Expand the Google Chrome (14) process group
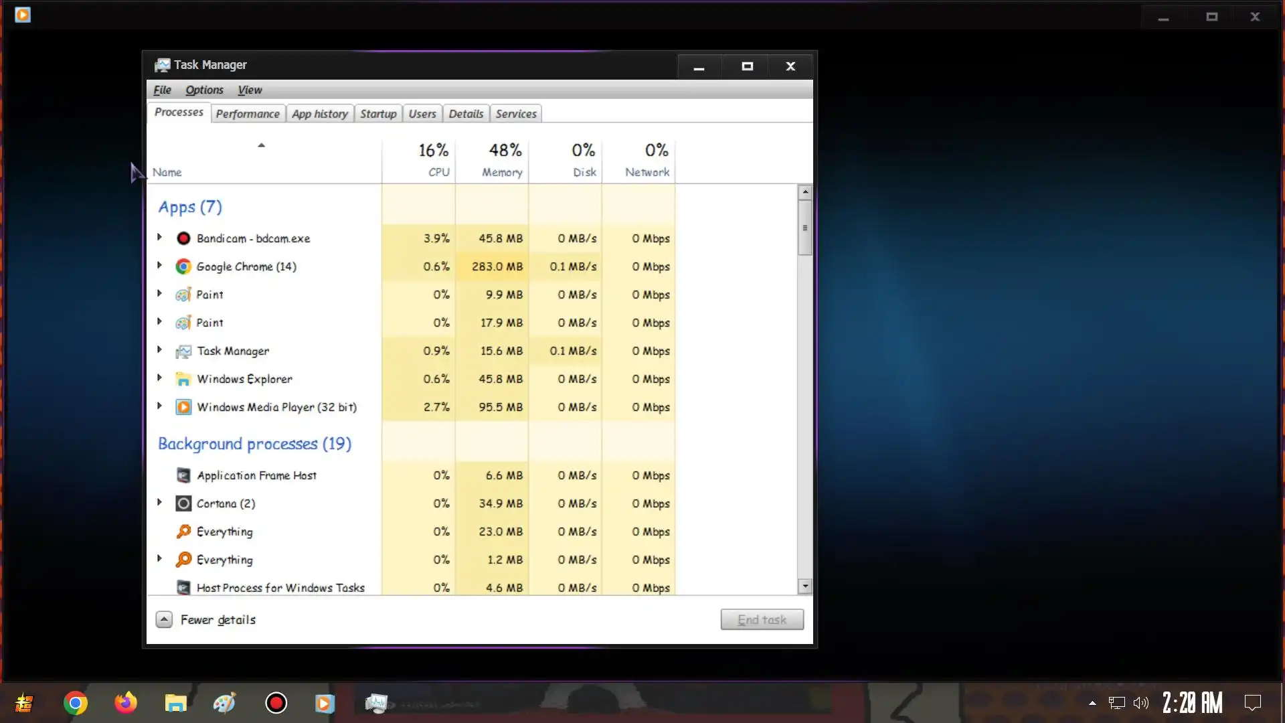Image resolution: width=1285 pixels, height=723 pixels. (159, 266)
